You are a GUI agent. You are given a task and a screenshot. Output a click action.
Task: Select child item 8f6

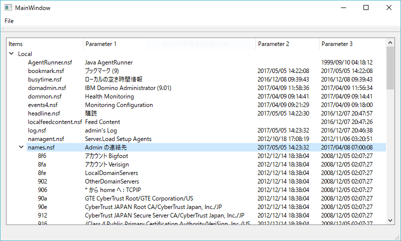(x=42, y=156)
